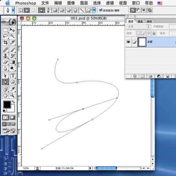Click the status bar info arrow button

click(90, 168)
